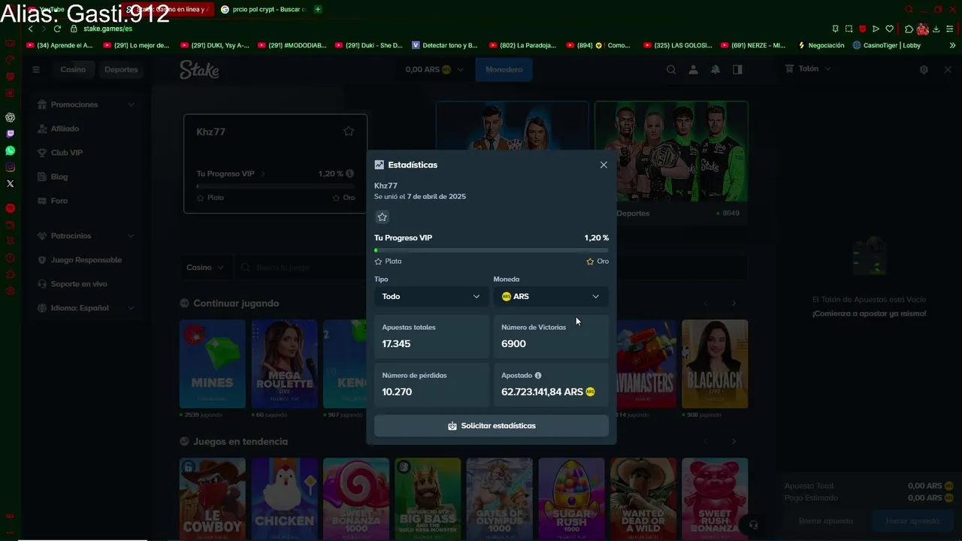Screen dimensions: 962x541
Task: Switch to the Deportes tab in header
Action: point(121,70)
